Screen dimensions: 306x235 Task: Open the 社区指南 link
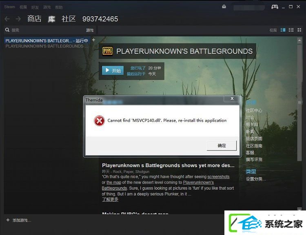tap(254, 145)
